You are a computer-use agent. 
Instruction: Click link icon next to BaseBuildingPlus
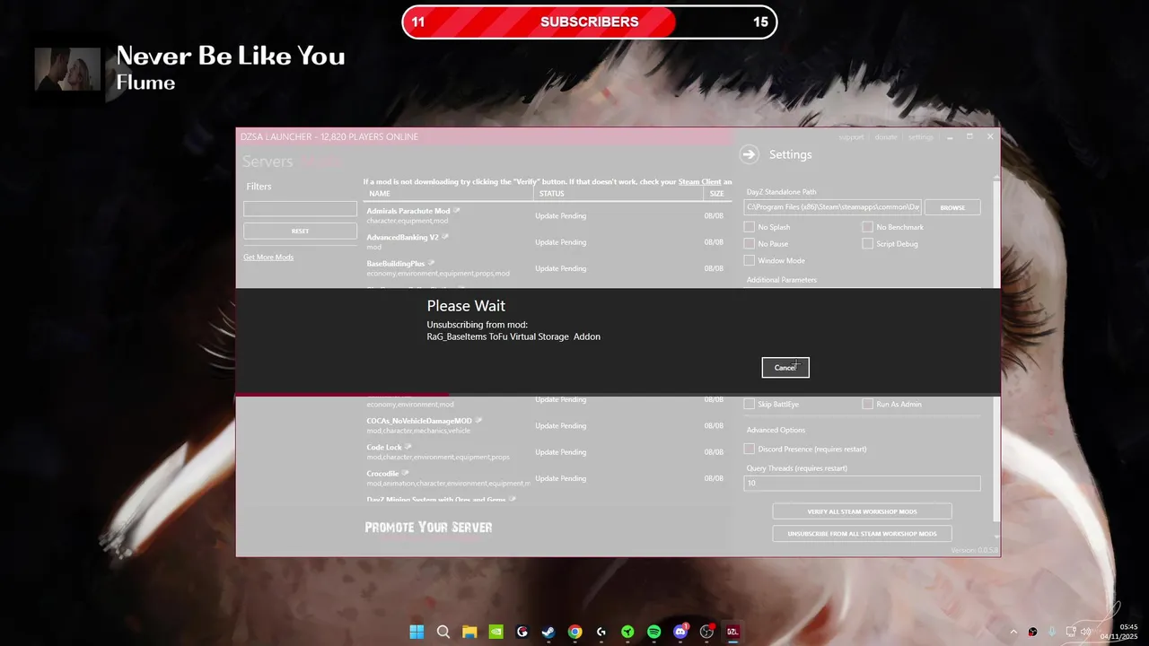432,263
